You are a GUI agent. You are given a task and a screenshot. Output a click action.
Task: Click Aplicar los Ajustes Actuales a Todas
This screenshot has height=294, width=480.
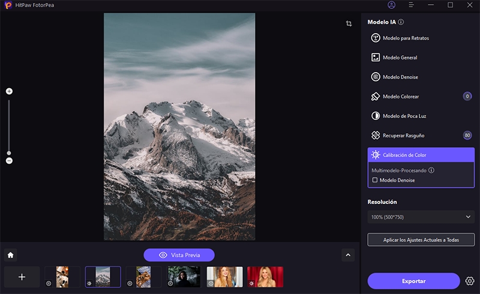click(421, 240)
